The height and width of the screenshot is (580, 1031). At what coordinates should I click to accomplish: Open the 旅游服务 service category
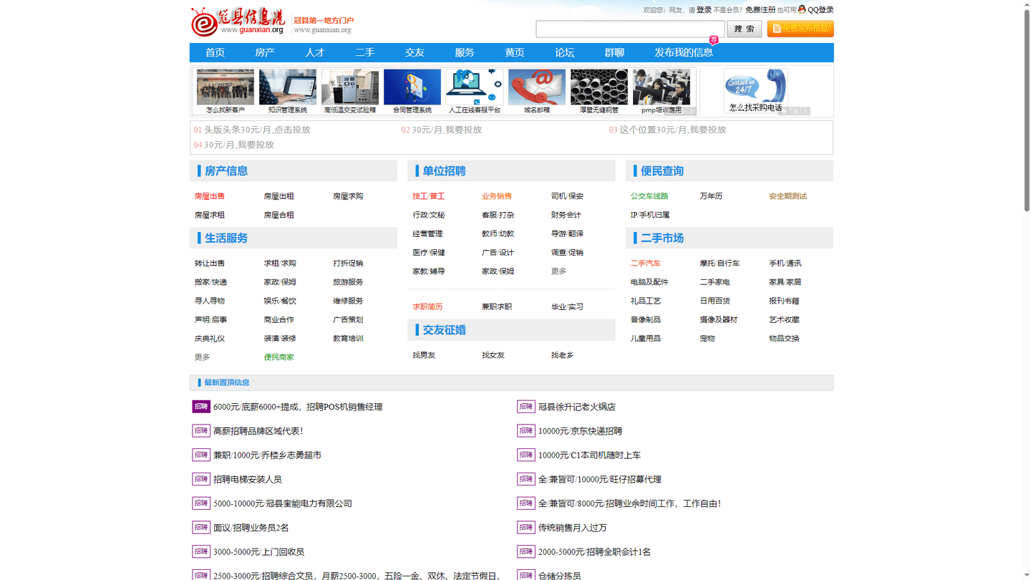click(x=348, y=282)
